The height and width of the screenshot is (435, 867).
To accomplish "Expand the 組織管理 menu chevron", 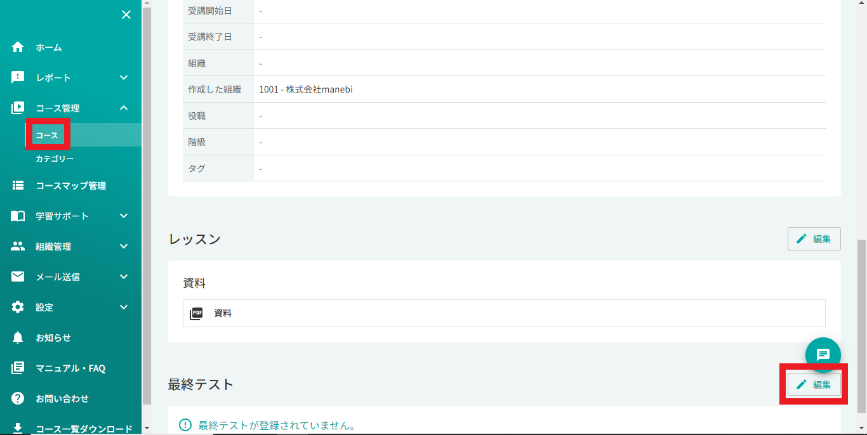I will point(124,247).
